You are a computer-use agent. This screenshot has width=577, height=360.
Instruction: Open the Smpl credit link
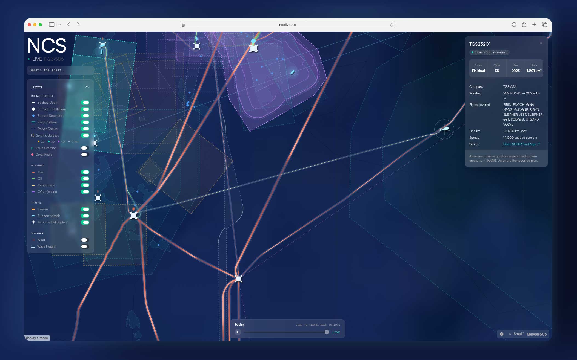coord(519,334)
